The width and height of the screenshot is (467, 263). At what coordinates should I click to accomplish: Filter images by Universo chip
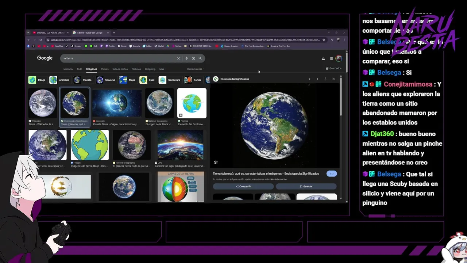click(x=106, y=80)
